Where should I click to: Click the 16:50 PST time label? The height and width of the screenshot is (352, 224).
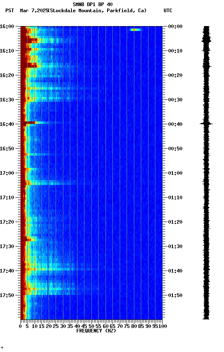pos(7,149)
